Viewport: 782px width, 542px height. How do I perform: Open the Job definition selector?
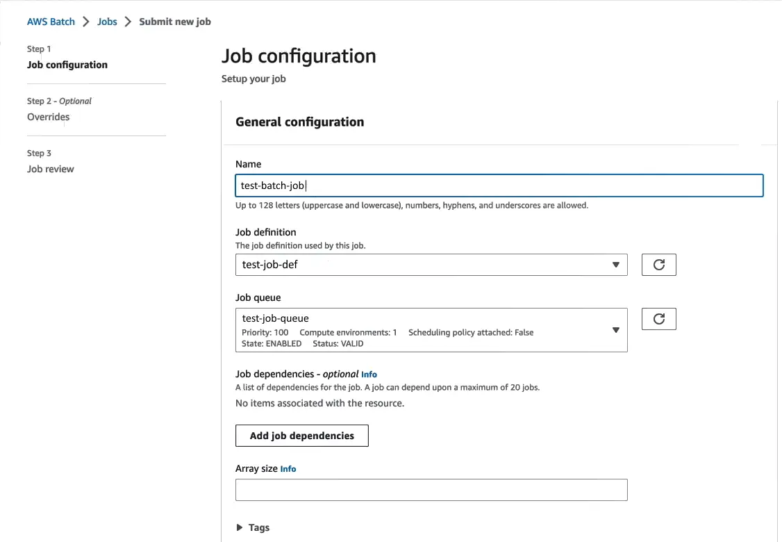coord(431,265)
